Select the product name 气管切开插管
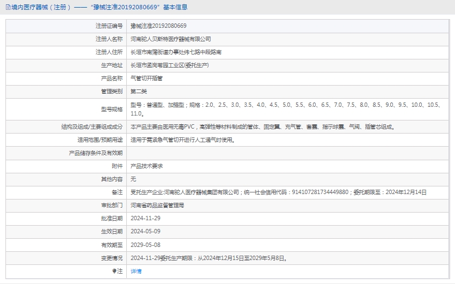Viewport: 455px width, 284px height. click(x=146, y=78)
